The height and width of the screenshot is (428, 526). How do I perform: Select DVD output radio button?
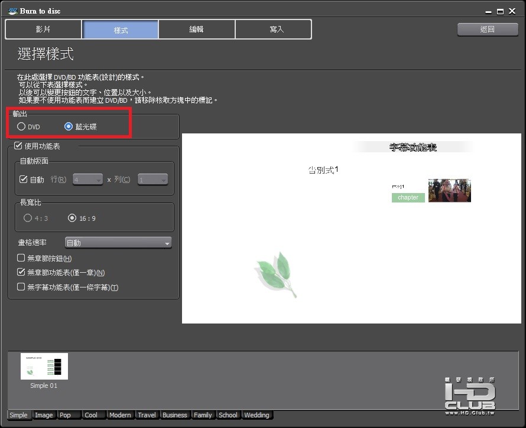tap(21, 126)
